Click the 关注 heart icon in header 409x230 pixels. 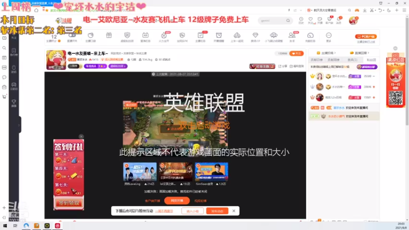click(310, 19)
